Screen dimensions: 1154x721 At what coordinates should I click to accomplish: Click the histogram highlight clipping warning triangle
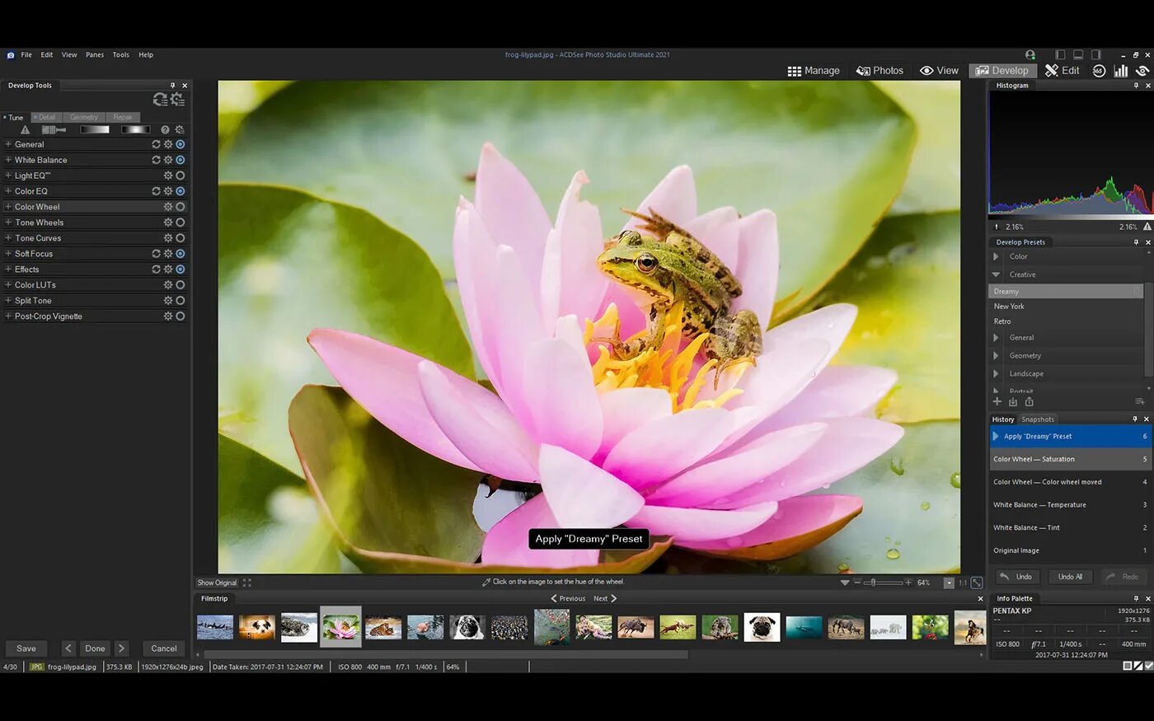(x=1147, y=227)
